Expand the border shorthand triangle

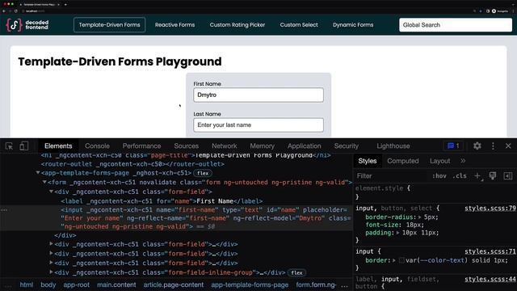click(x=394, y=260)
